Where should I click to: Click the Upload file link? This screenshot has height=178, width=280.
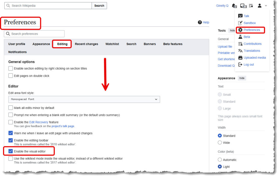(x=225, y=46)
